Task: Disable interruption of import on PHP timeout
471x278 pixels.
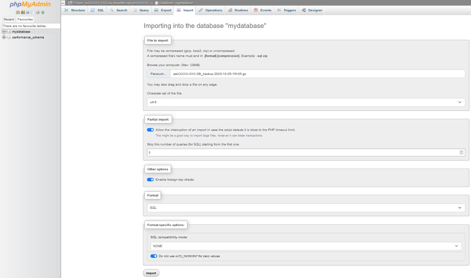Action: pos(150,129)
